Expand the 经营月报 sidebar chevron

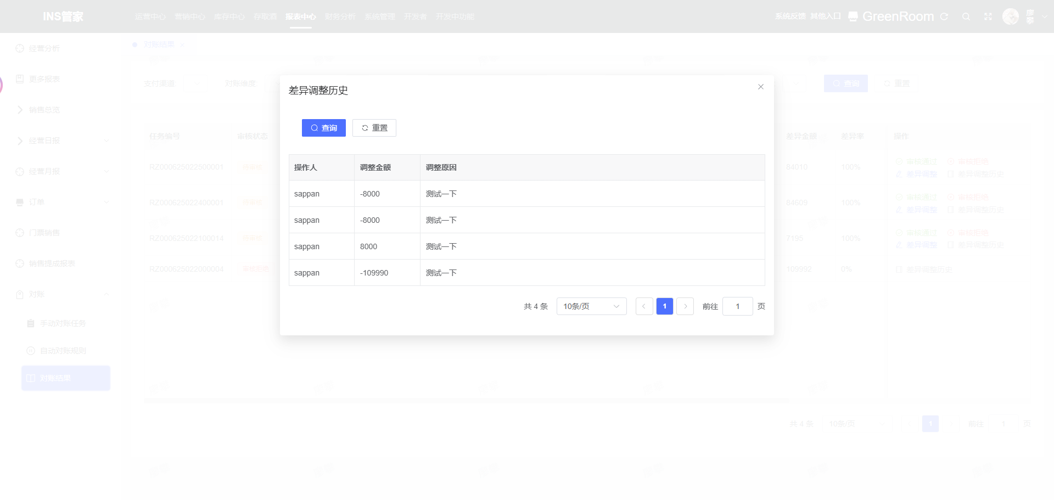pos(106,171)
